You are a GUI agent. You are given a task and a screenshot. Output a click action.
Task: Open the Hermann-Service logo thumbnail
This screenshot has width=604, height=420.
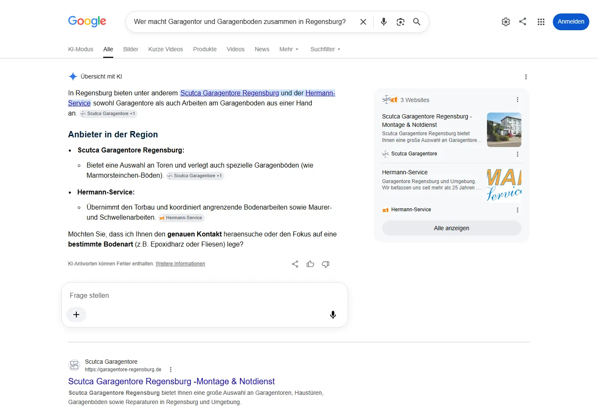click(504, 185)
